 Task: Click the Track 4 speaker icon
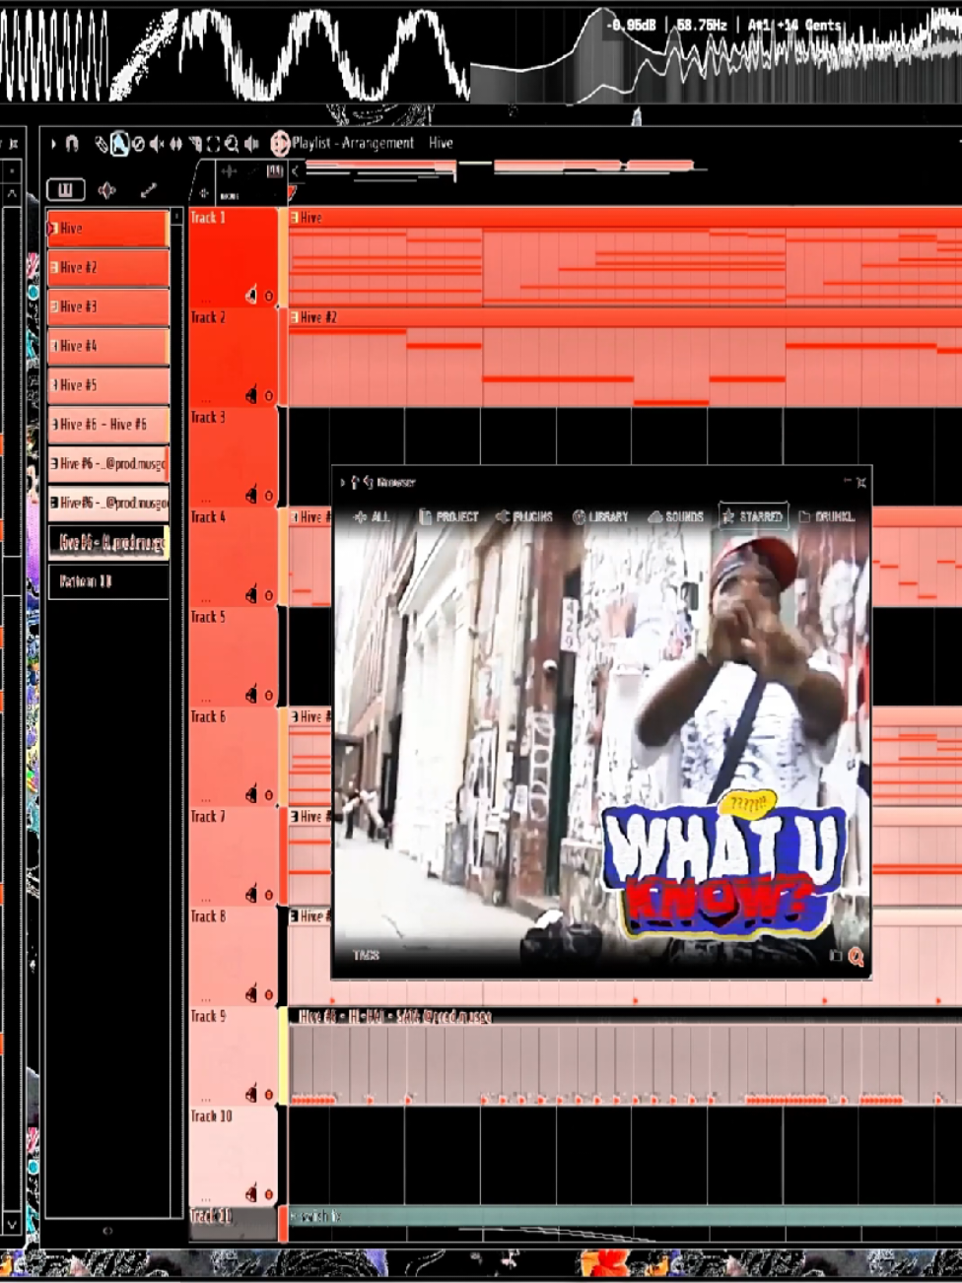[x=251, y=594]
